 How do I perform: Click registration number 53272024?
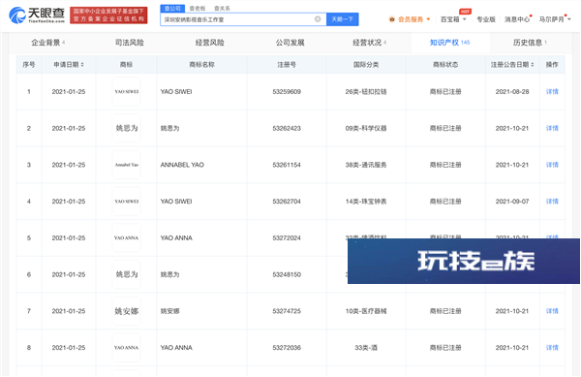tap(287, 238)
